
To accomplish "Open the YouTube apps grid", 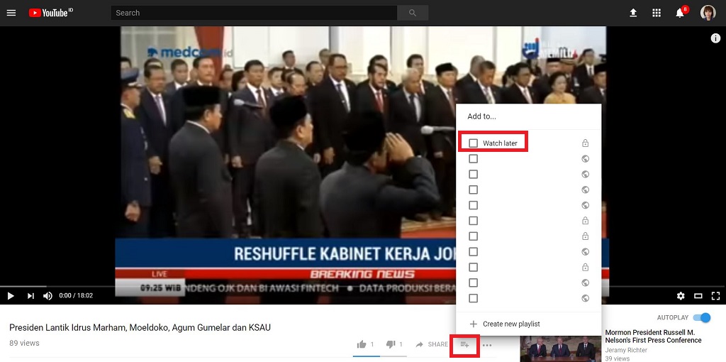I will click(x=656, y=13).
